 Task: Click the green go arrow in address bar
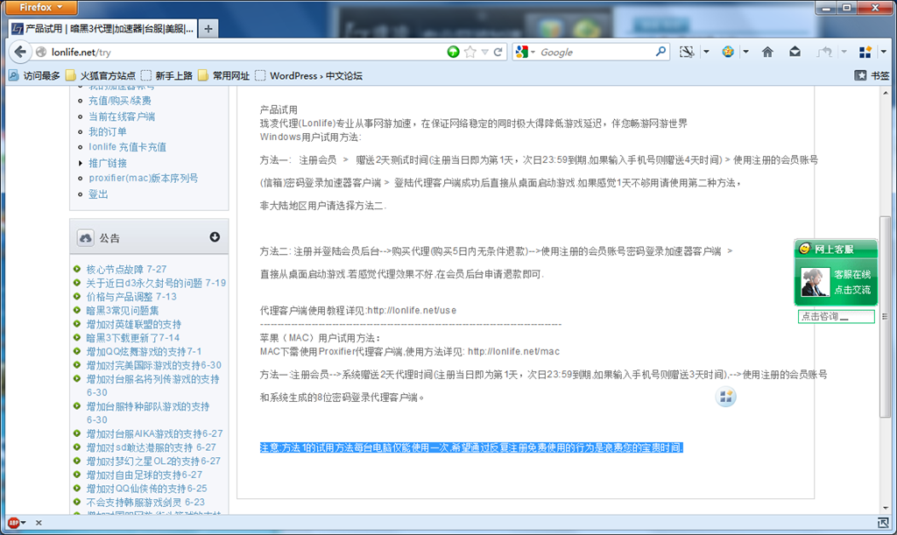(x=453, y=52)
